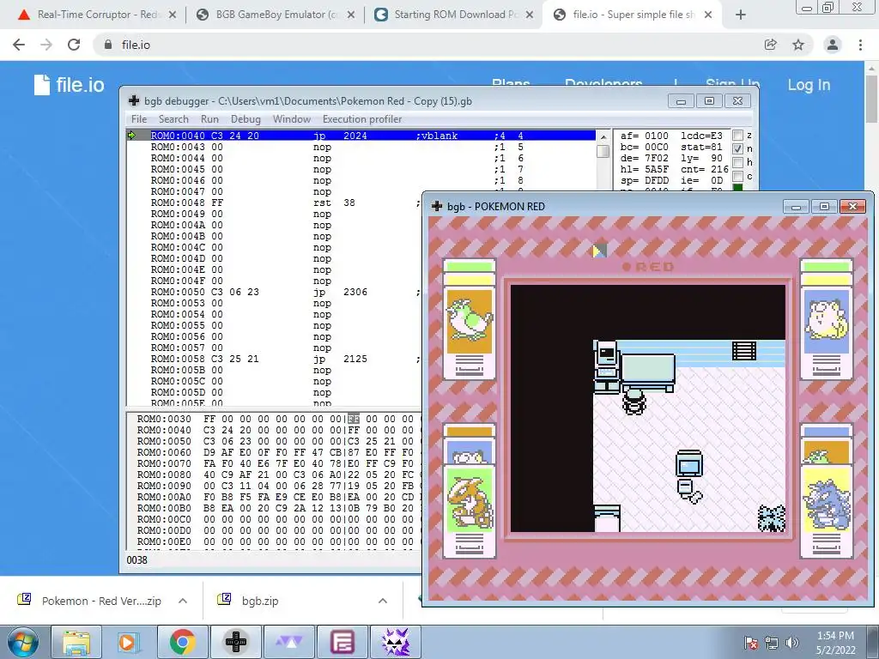
Task: Open the Search menu in bgb debugger
Action: pyautogui.click(x=173, y=118)
